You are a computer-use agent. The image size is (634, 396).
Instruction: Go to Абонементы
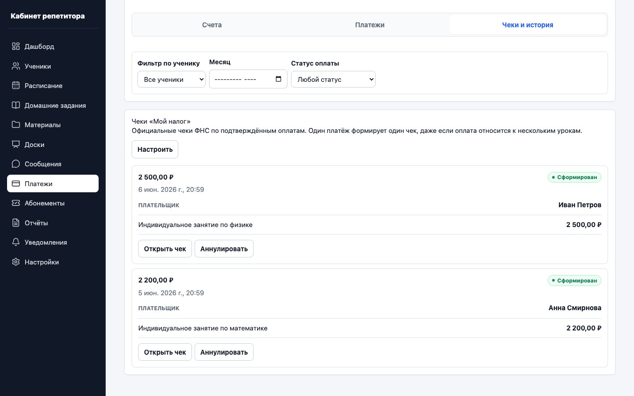53,203
